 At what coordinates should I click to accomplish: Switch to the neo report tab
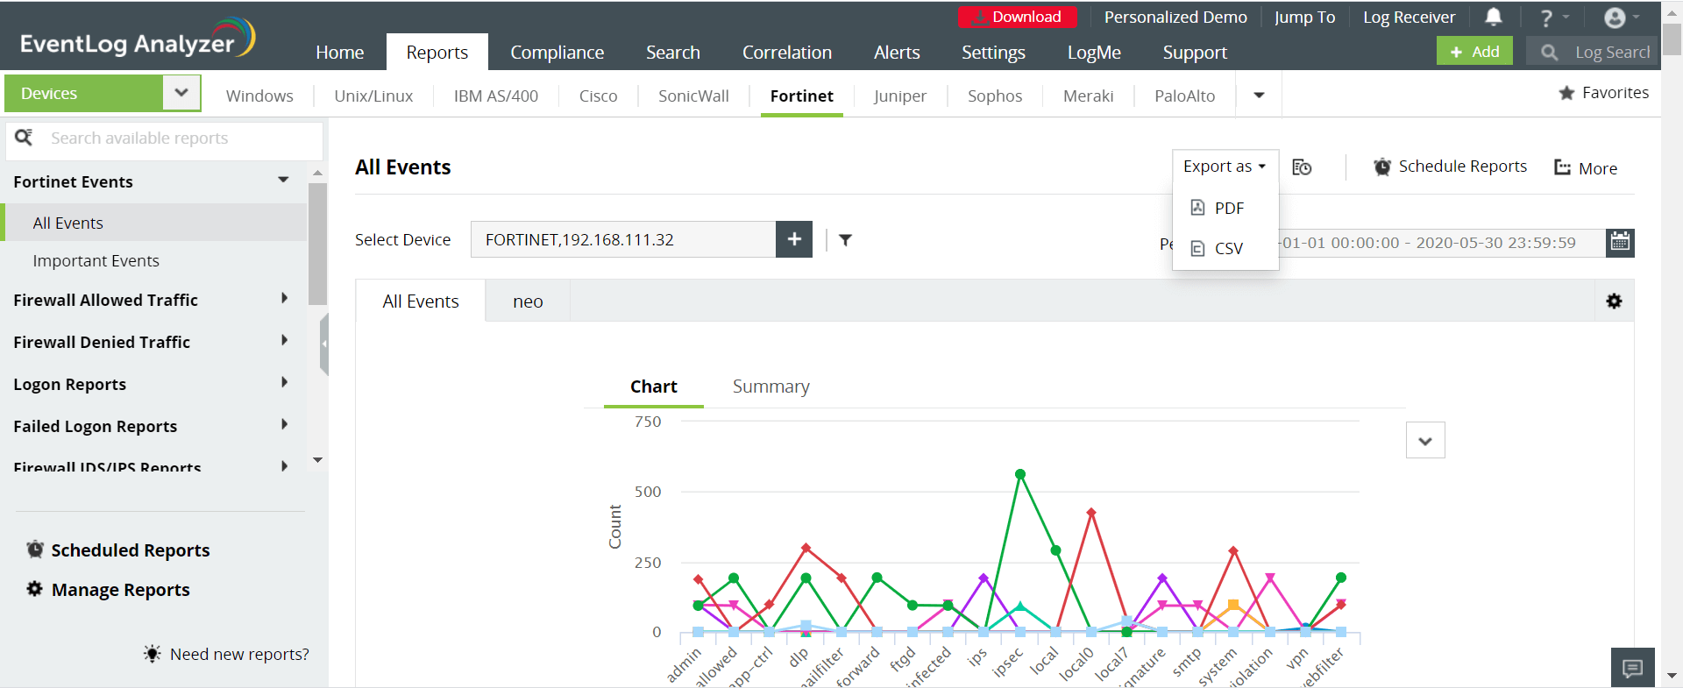tap(528, 301)
